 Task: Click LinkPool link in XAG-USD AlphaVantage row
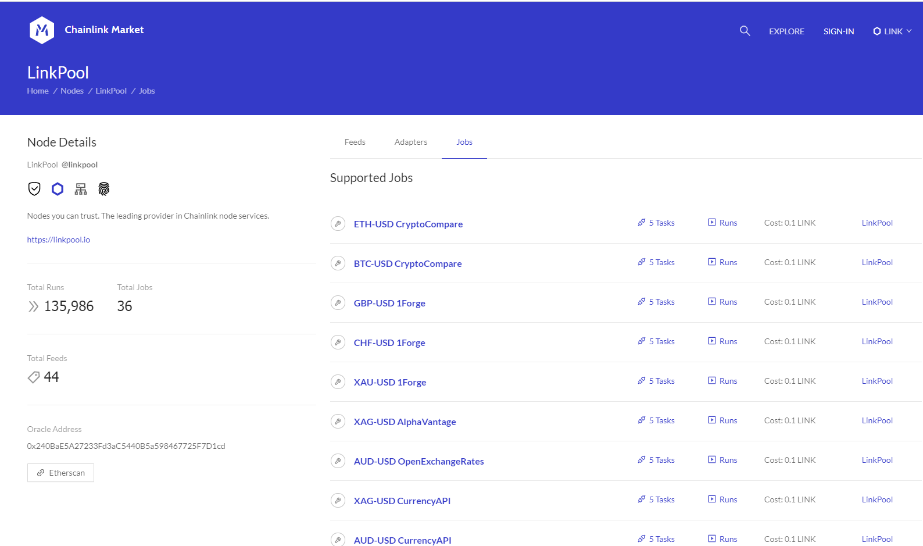pos(877,420)
